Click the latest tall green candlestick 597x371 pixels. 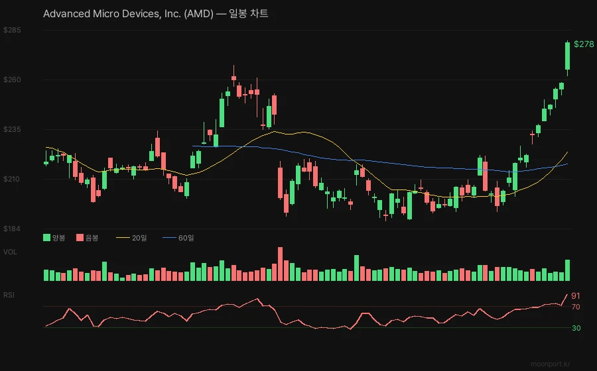567,57
